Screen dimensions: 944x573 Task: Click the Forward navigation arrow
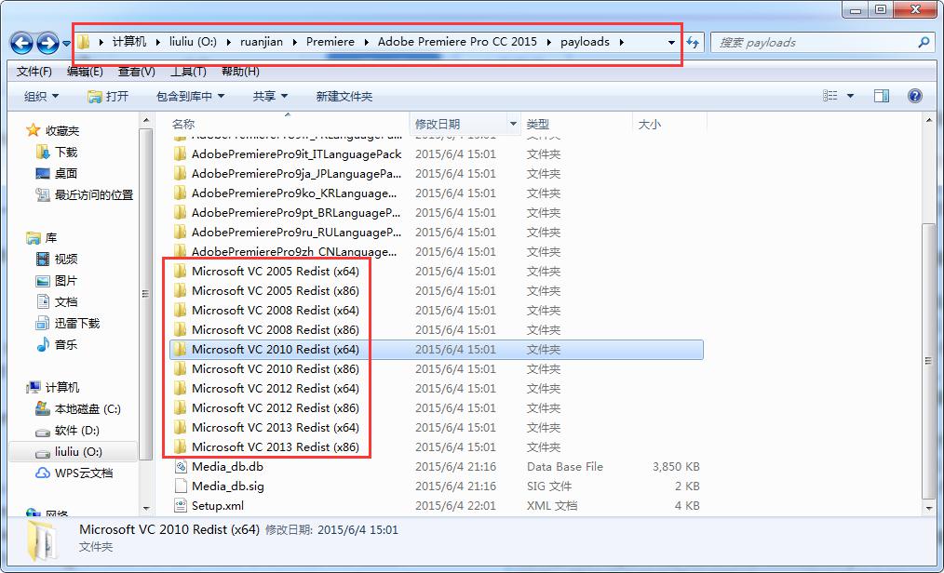(47, 43)
